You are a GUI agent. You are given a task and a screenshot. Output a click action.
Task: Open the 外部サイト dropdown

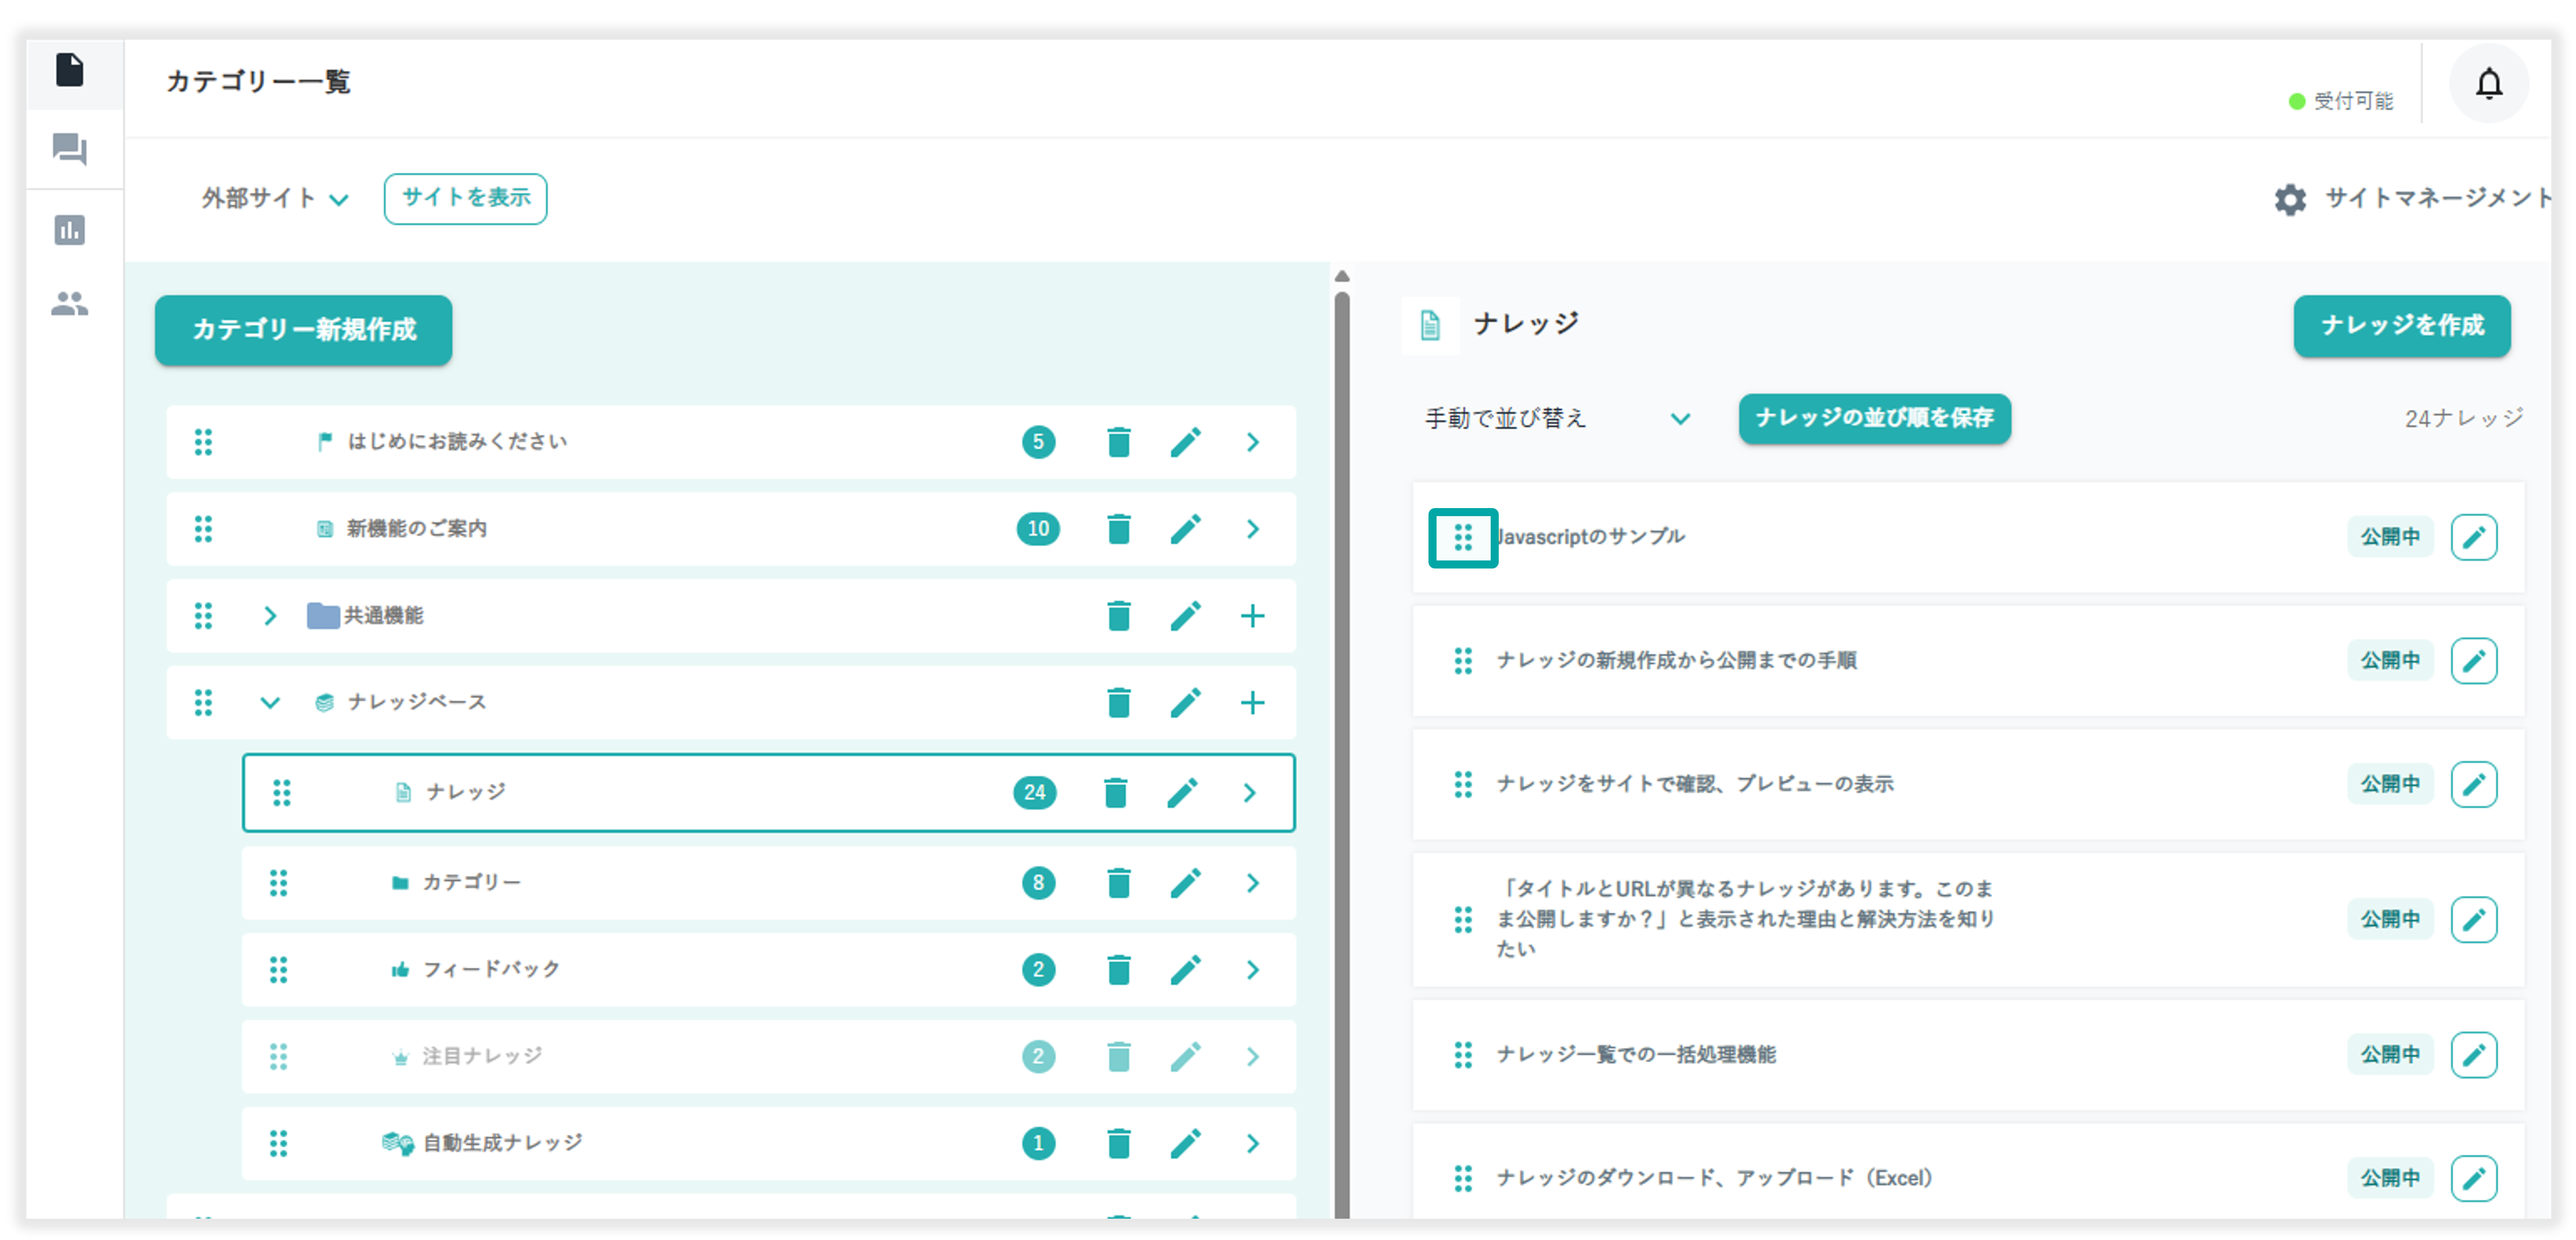pyautogui.click(x=275, y=199)
